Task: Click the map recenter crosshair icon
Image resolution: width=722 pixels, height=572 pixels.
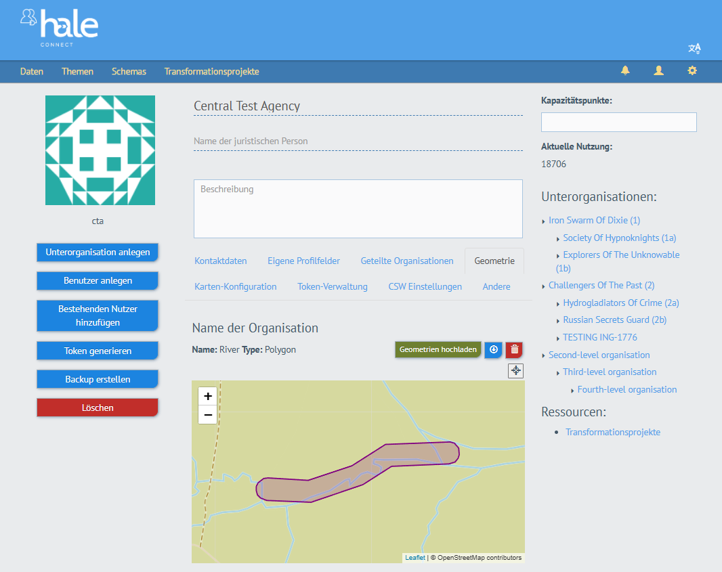Action: (516, 370)
